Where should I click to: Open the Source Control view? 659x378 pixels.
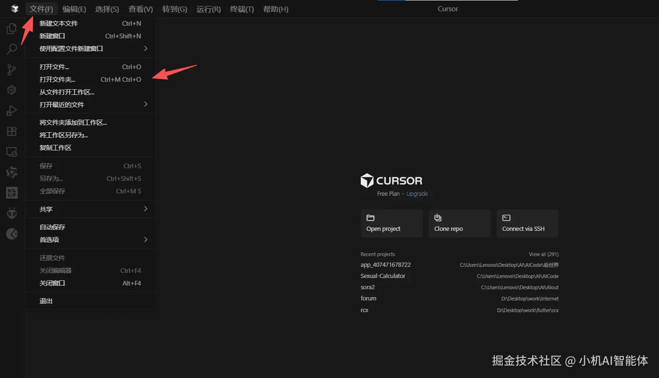click(12, 70)
